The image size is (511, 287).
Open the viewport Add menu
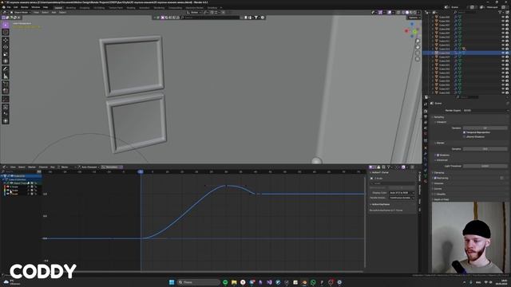(53, 13)
